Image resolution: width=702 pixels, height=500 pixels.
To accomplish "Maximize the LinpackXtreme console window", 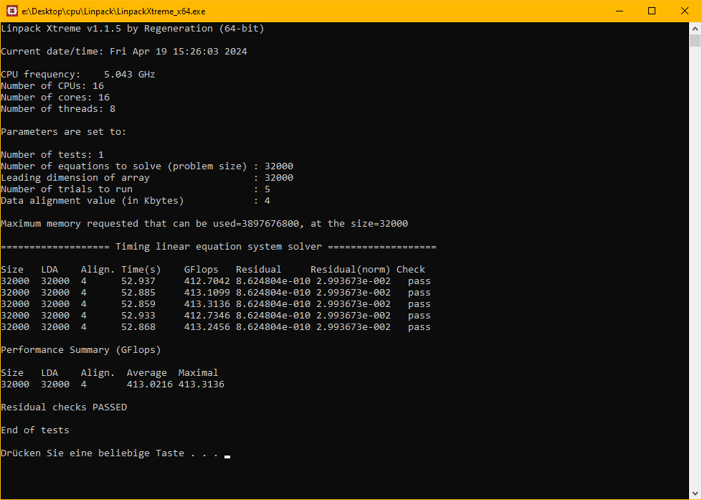I will tap(652, 11).
